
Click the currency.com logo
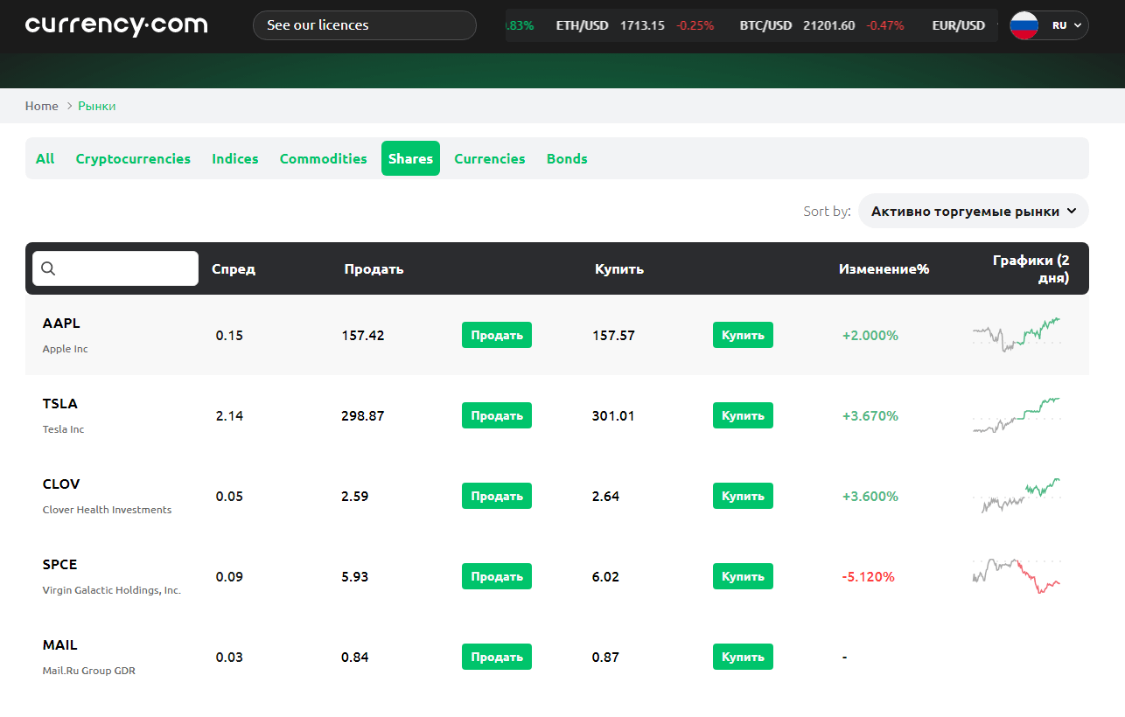tap(116, 25)
